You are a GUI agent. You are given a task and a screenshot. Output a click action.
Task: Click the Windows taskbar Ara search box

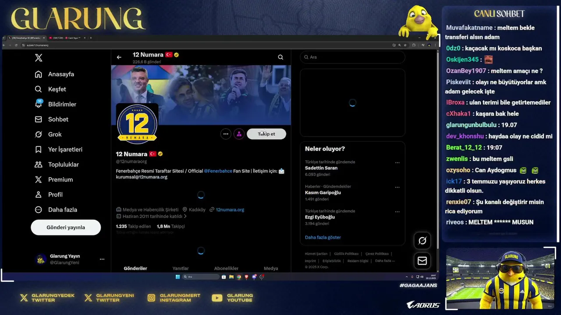point(201,277)
